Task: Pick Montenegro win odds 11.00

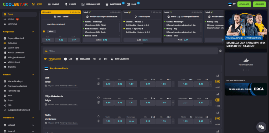Action: 131,121
